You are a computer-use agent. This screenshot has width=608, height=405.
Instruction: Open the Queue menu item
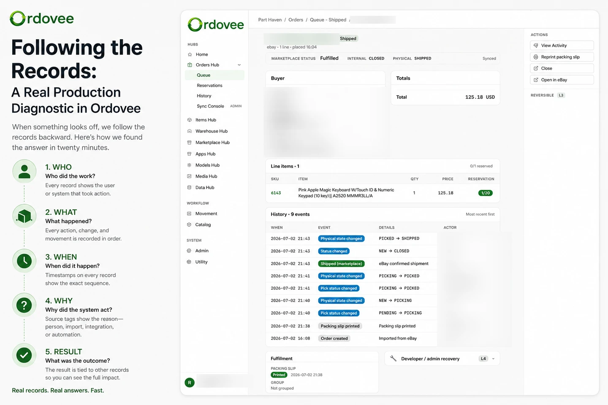pos(214,75)
